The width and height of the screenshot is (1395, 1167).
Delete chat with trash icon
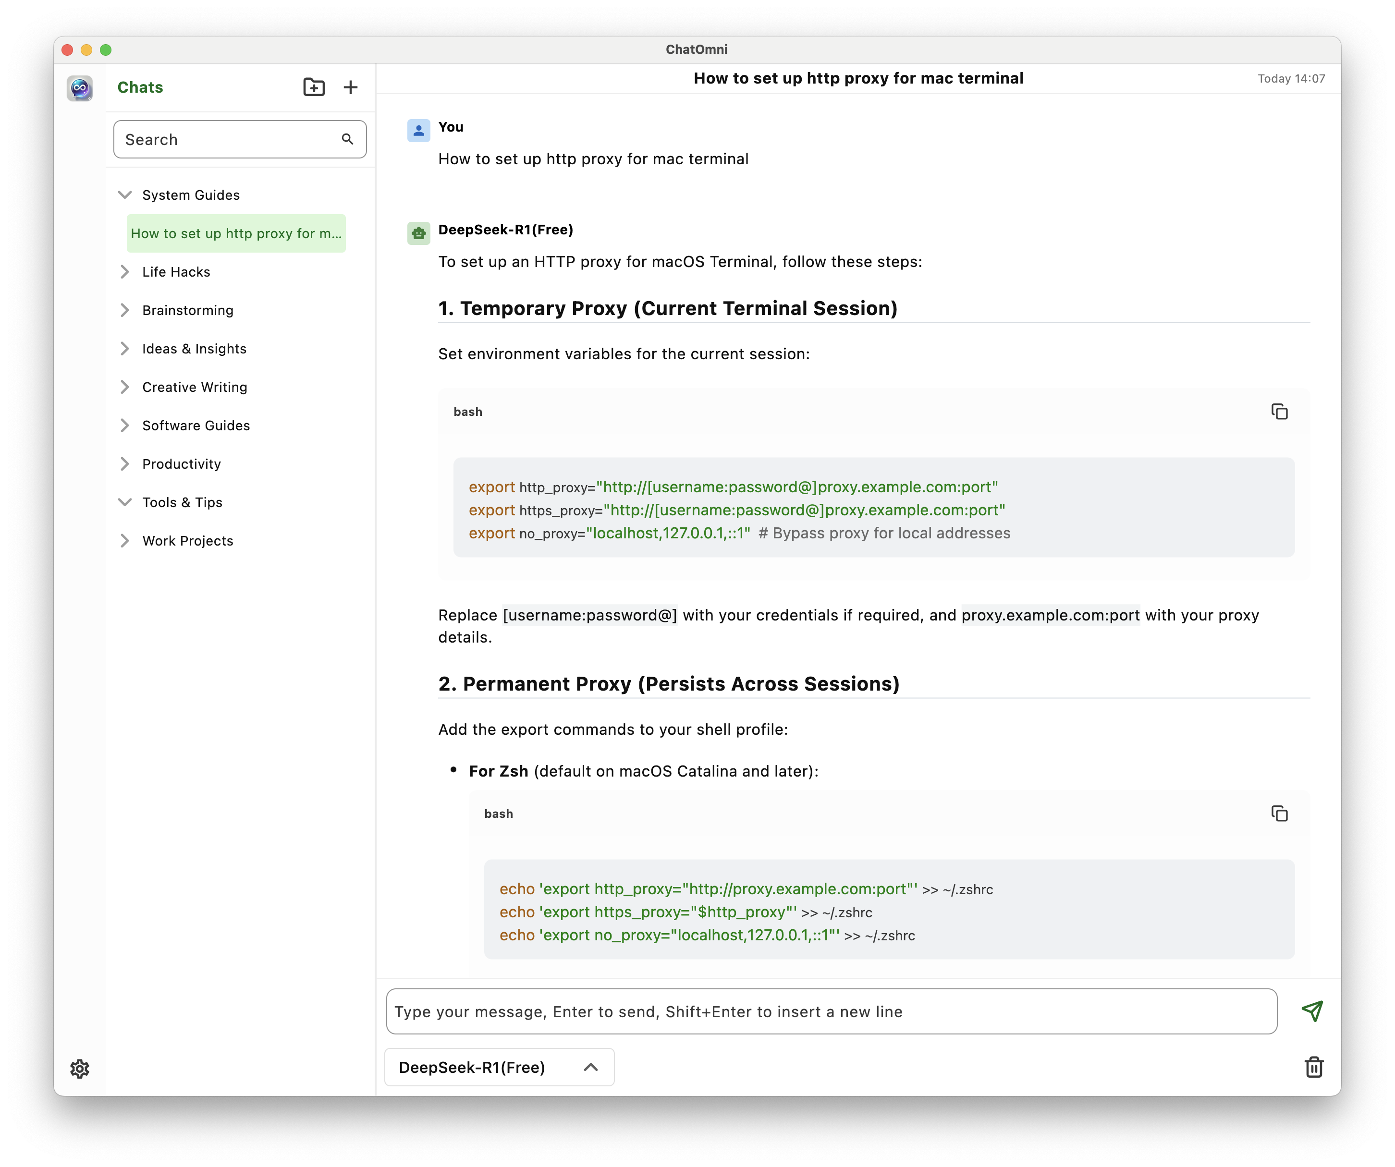tap(1313, 1068)
